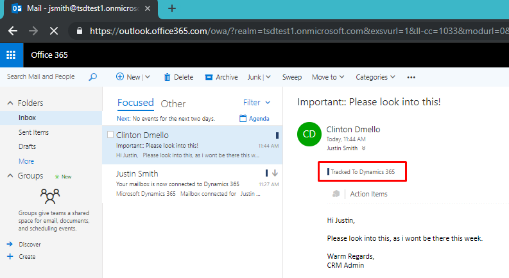
Task: Click the Create group link
Action: [x=27, y=257]
